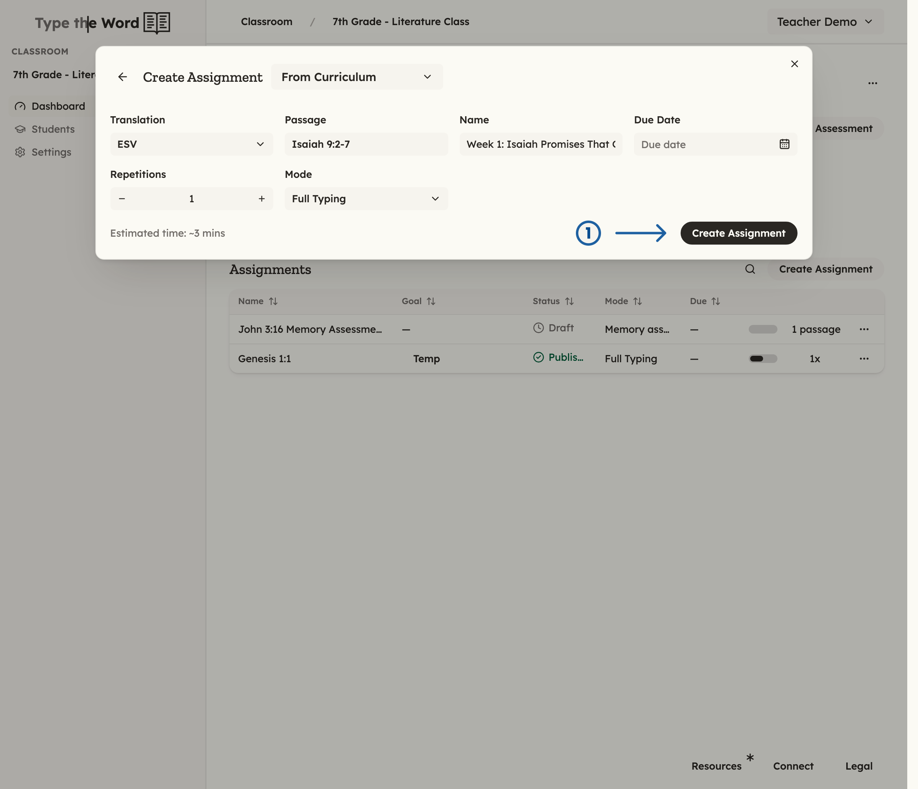Click the Published status of Genesis 1:1

click(558, 357)
